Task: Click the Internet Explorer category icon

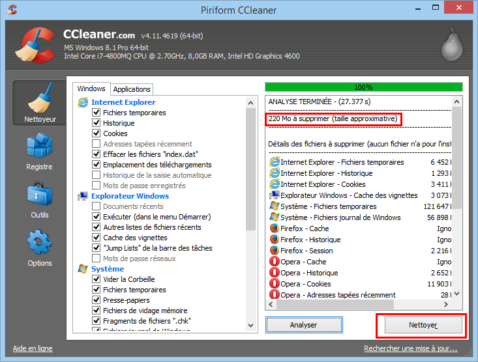Action: pos(83,102)
